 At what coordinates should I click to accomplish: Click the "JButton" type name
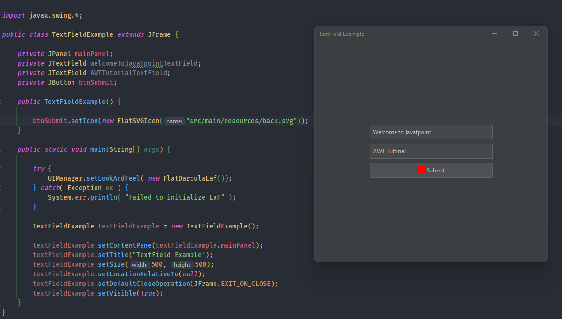(61, 82)
